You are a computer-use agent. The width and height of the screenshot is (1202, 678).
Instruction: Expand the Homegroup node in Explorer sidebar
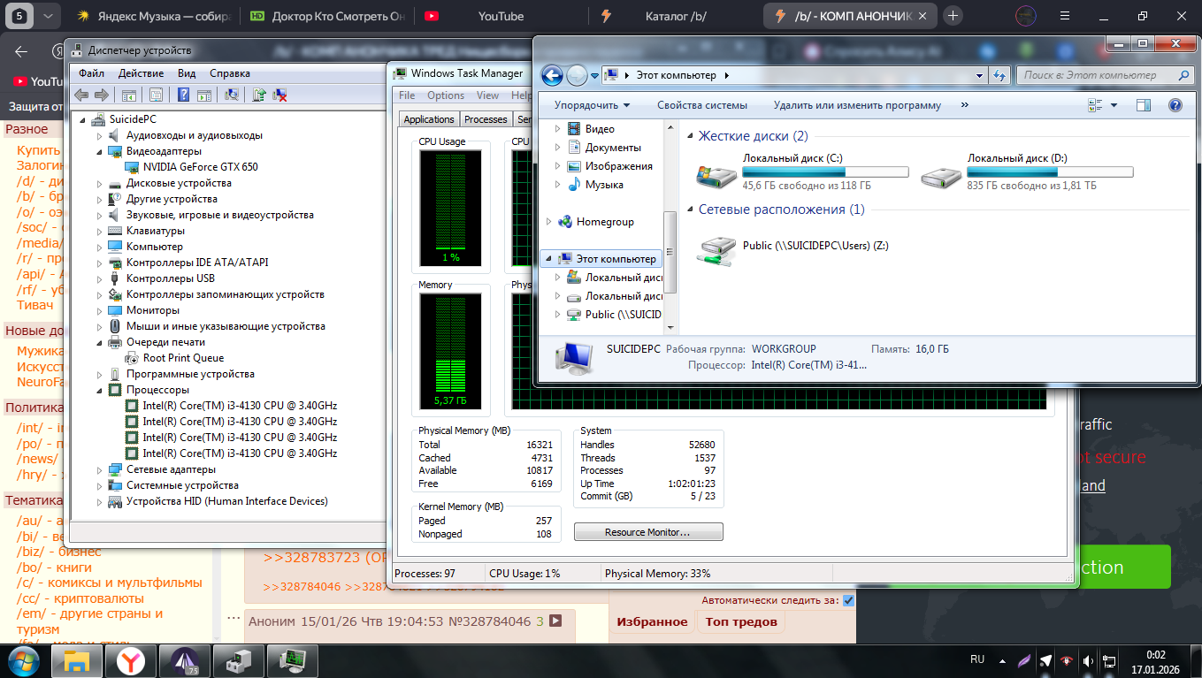[548, 222]
